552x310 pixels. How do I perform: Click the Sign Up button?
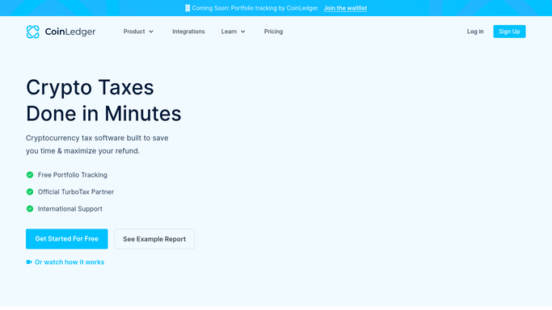509,31
